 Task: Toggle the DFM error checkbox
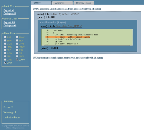17,44
